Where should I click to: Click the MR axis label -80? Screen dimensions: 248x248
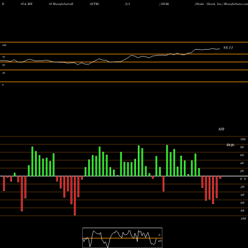242,211
